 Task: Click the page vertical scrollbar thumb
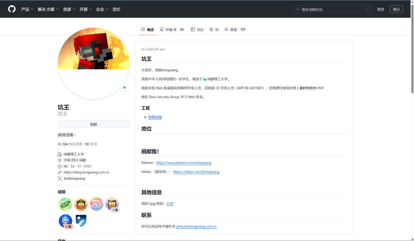tap(412, 48)
